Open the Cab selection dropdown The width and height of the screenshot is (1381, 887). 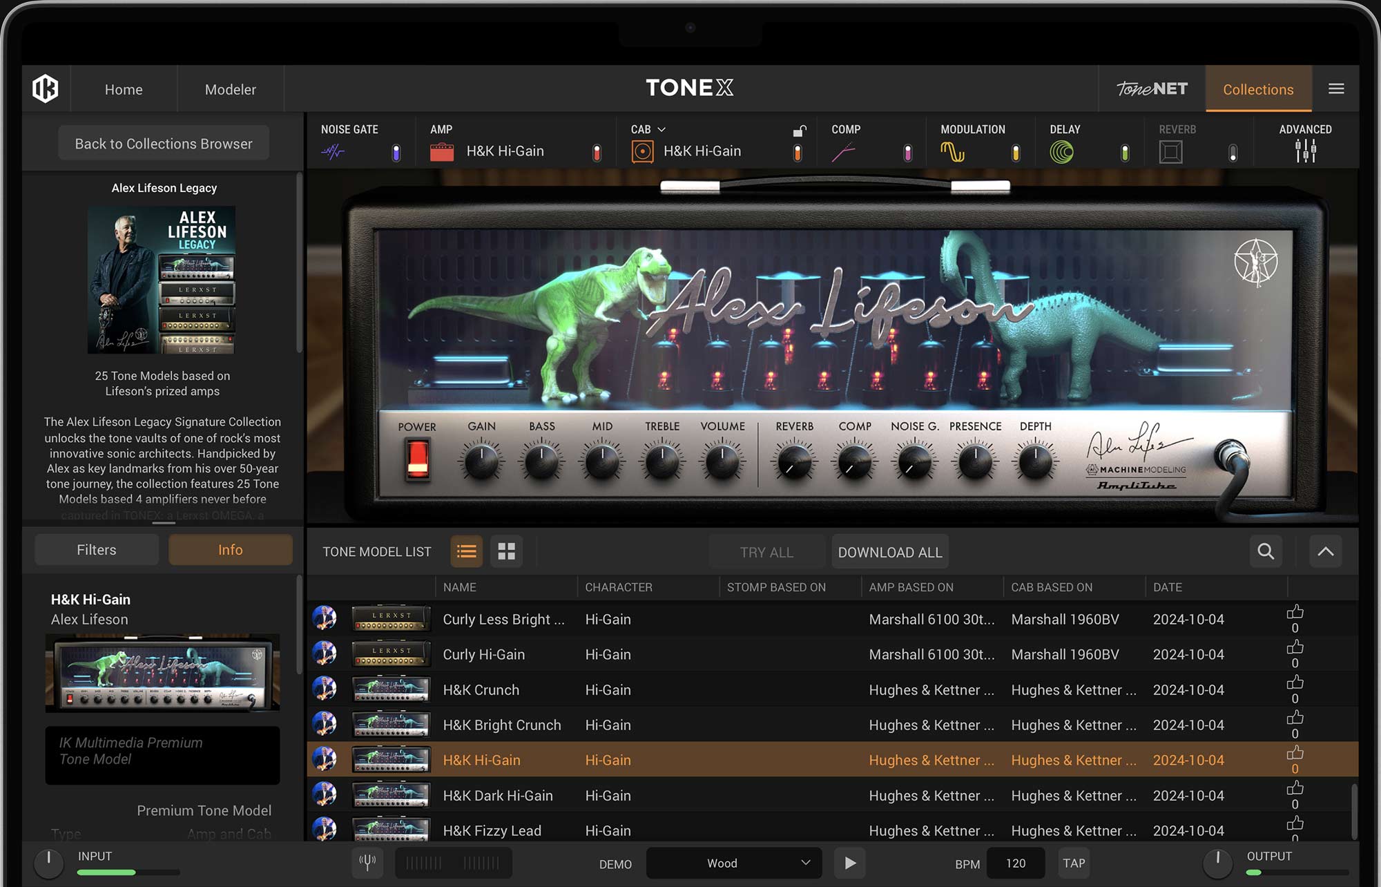point(661,129)
